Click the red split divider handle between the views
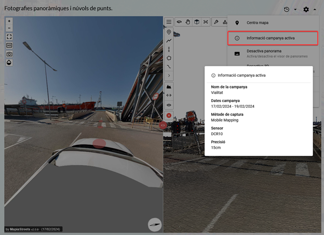This screenshot has width=324, height=235. [x=163, y=125]
